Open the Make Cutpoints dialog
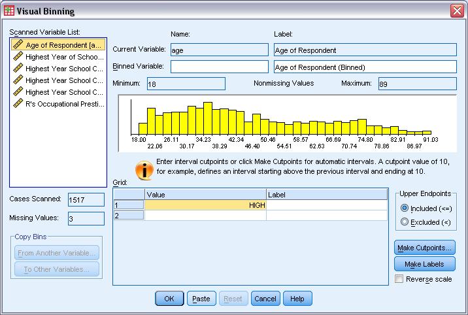The image size is (468, 315). (x=424, y=248)
